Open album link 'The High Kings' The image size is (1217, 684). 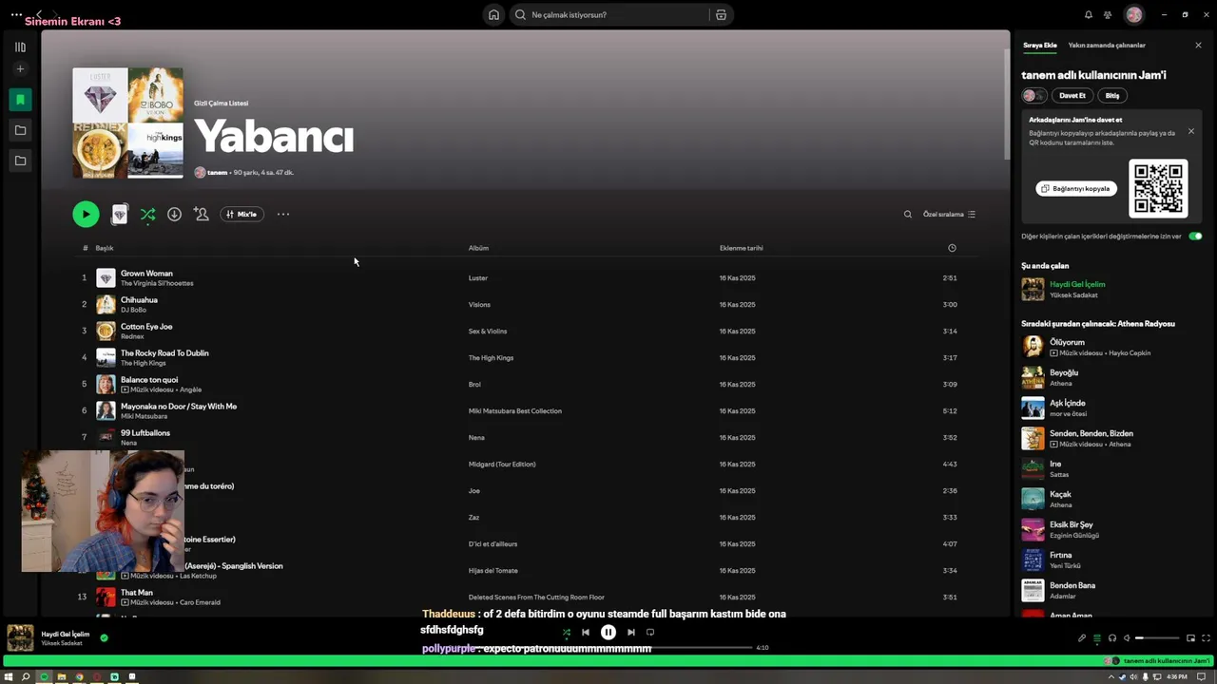(x=491, y=358)
